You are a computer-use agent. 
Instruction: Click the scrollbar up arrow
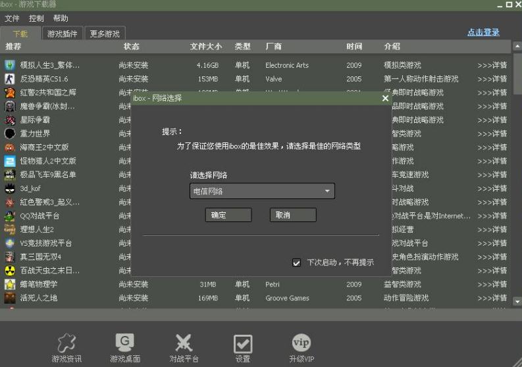point(517,46)
